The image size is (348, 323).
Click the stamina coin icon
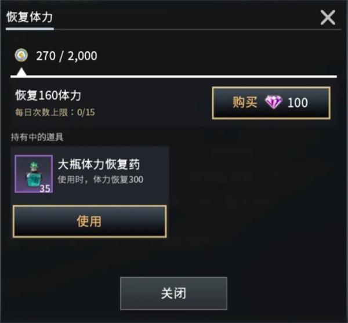click(x=21, y=56)
